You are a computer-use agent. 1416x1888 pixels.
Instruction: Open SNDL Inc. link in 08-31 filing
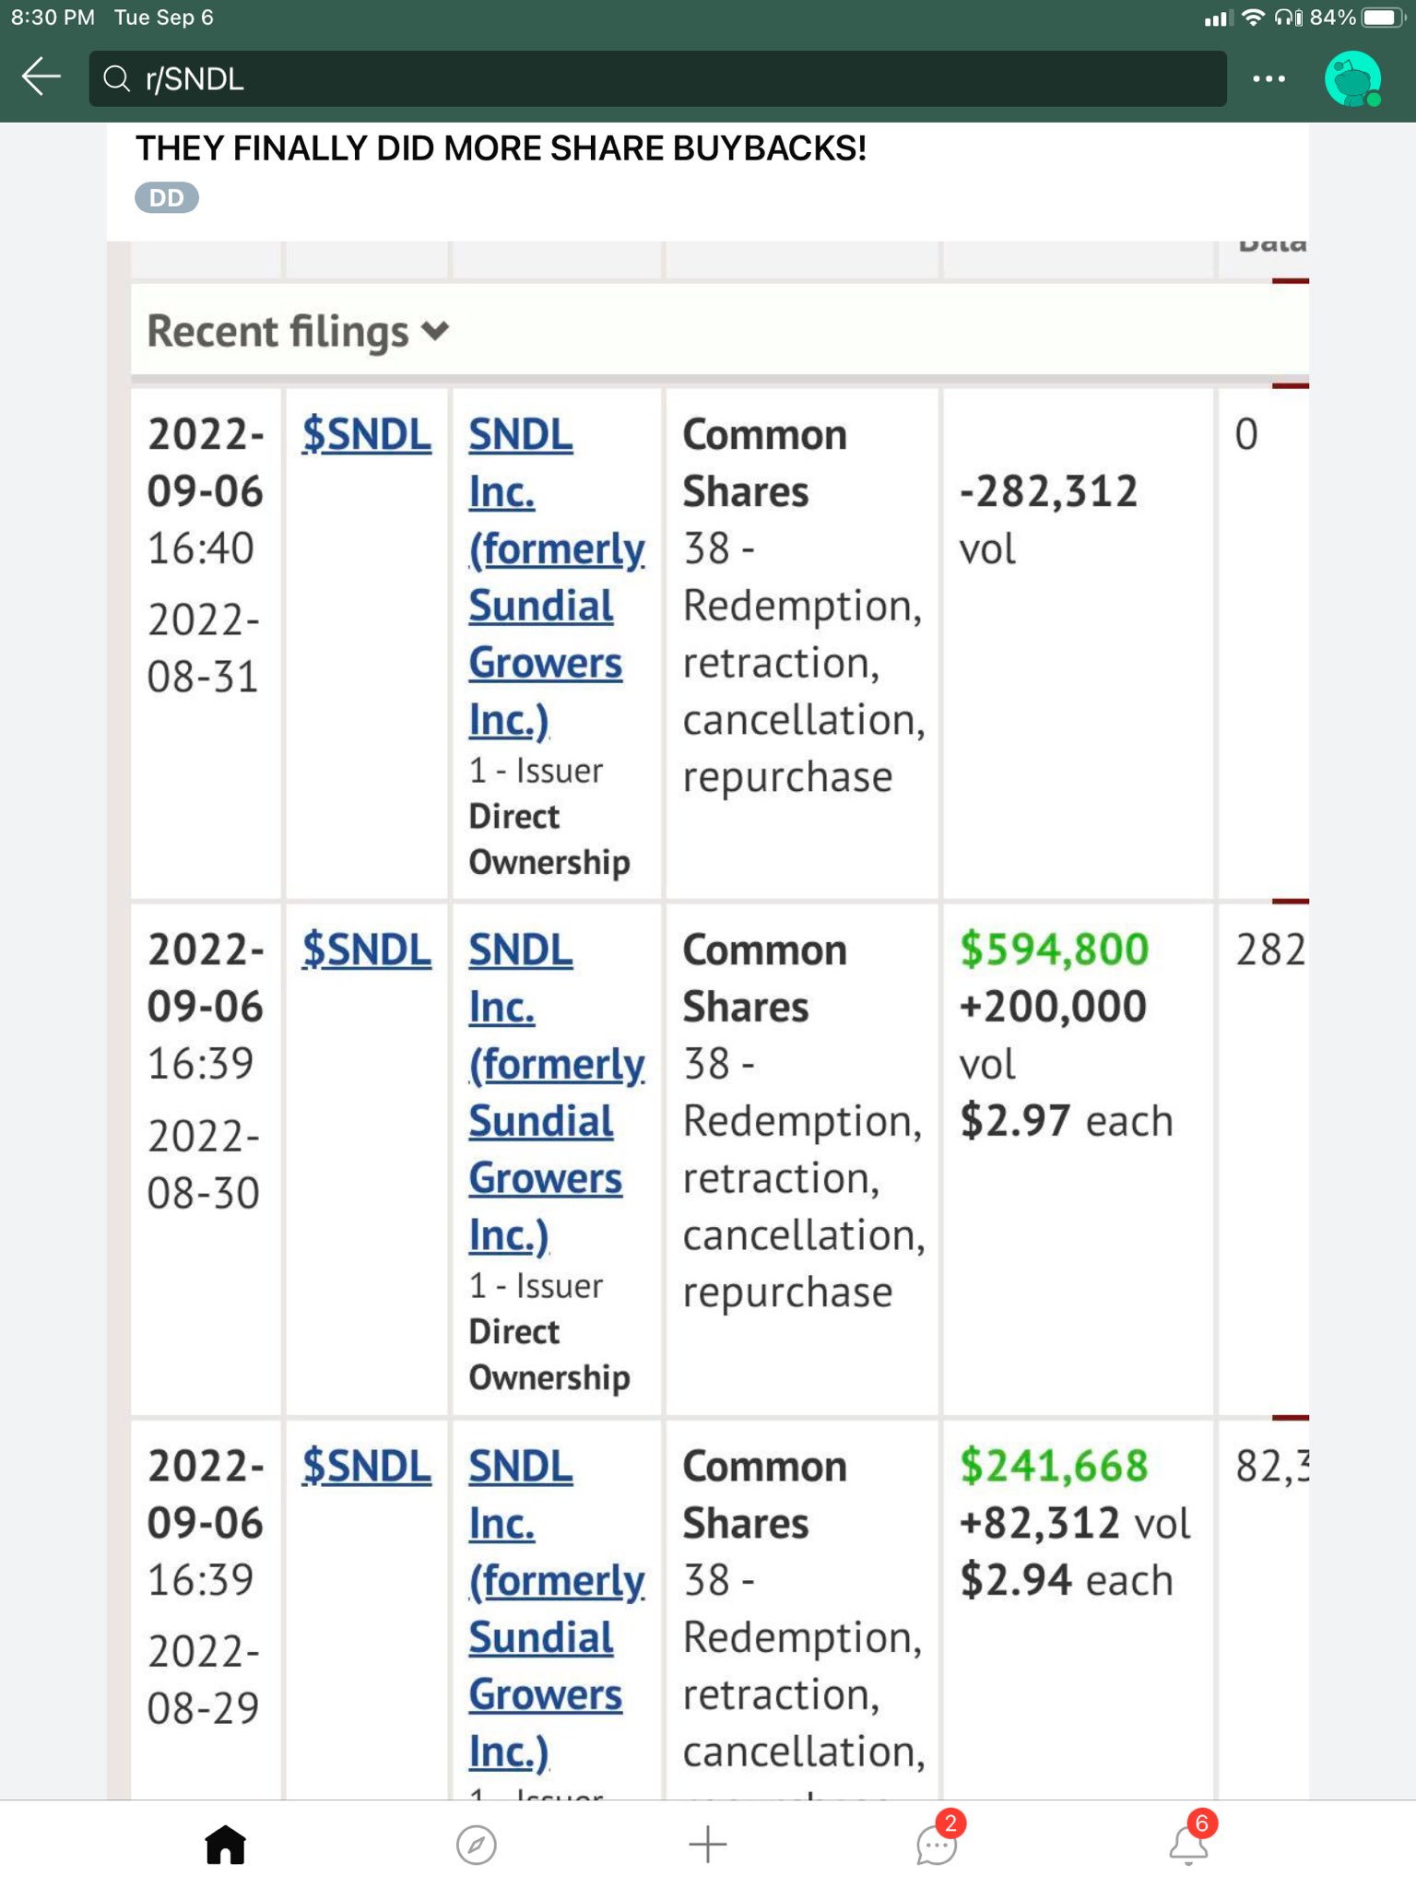(556, 577)
